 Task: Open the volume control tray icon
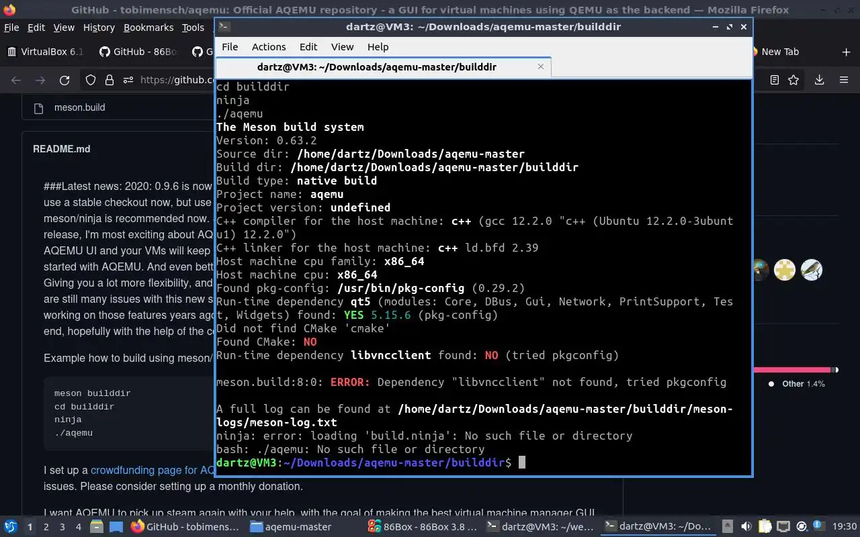(746, 527)
